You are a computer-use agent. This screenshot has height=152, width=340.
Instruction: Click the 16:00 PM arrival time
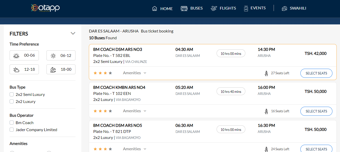tap(266, 88)
